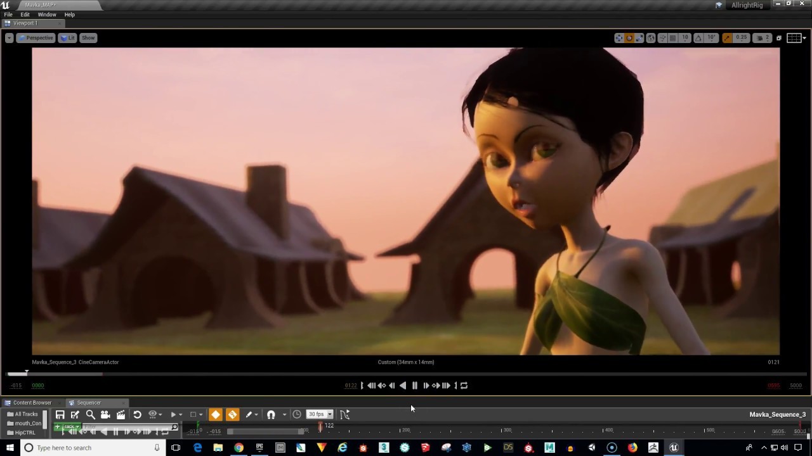Image resolution: width=812 pixels, height=456 pixels.
Task: Click the render movie clapperboard icon
Action: (x=121, y=415)
